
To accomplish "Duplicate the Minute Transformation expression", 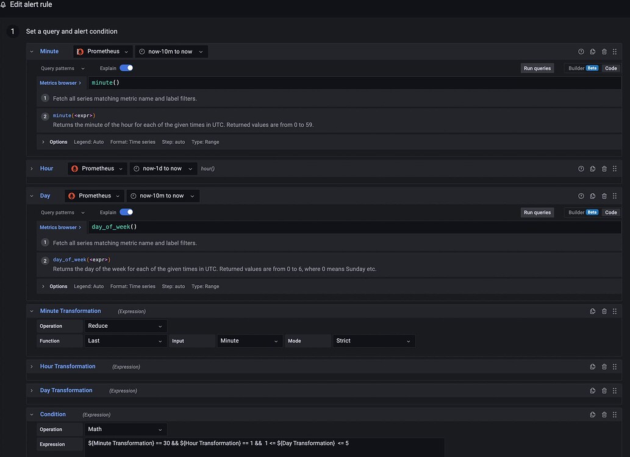I will pyautogui.click(x=592, y=311).
